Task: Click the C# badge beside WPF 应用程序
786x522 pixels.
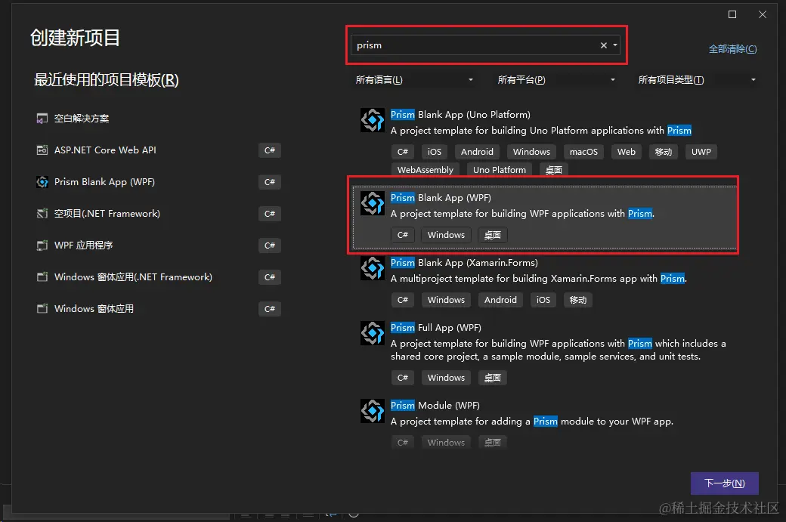Action: [x=270, y=246]
